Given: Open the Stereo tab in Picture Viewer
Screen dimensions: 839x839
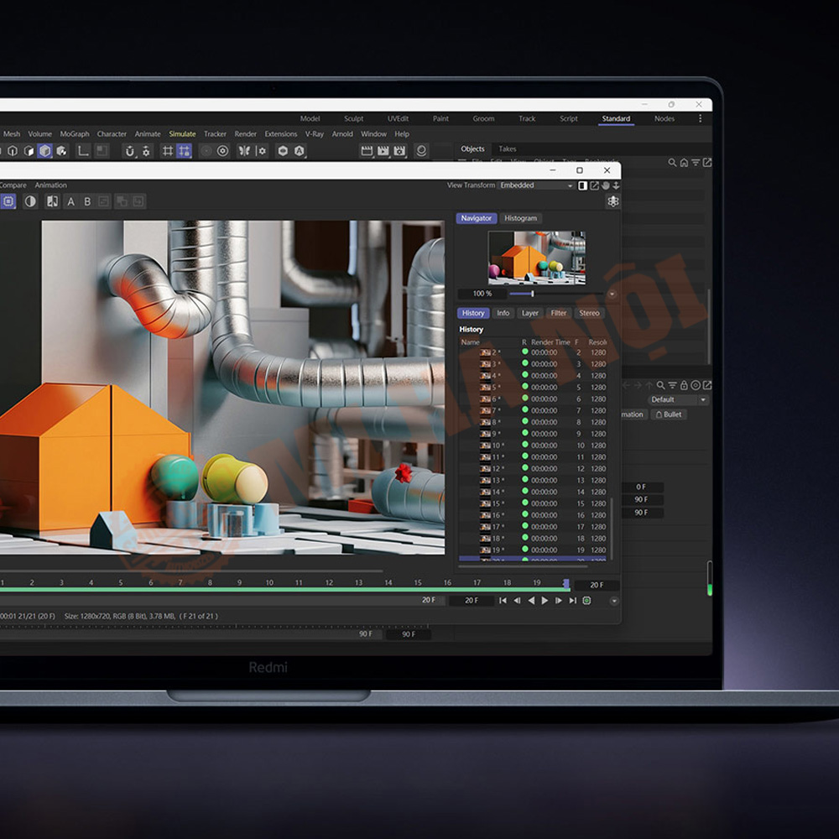Looking at the screenshot, I should click(x=589, y=313).
